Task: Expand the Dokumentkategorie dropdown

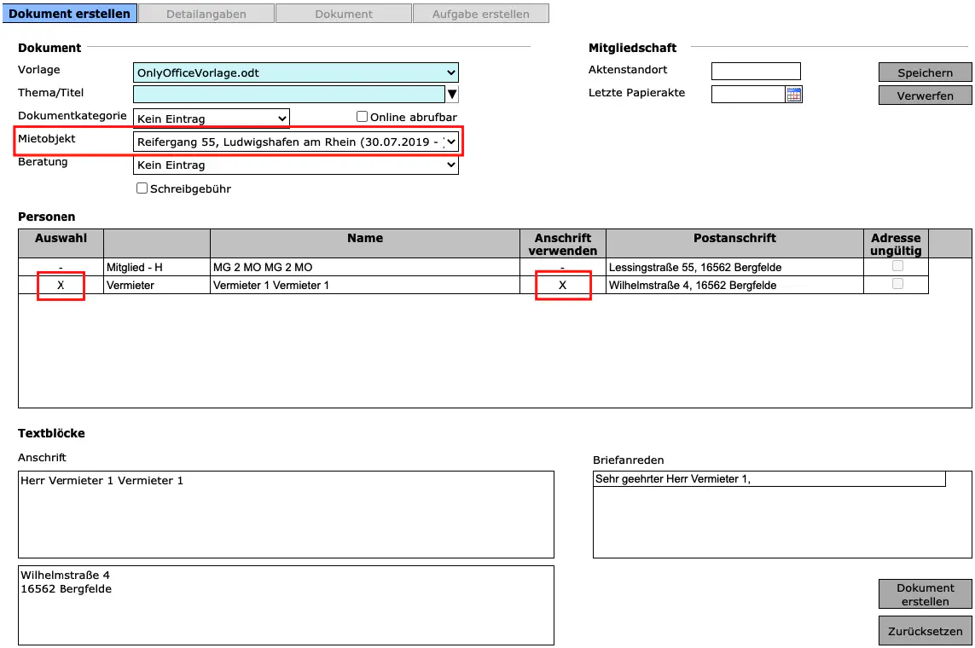Action: point(212,119)
